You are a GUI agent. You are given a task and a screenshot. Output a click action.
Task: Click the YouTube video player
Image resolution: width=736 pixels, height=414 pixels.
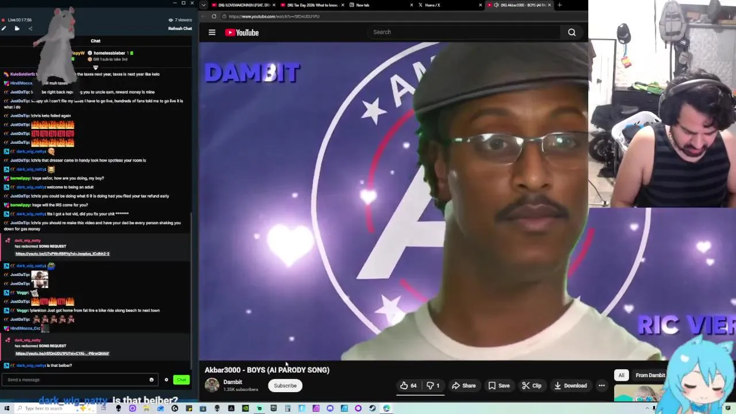click(x=393, y=201)
